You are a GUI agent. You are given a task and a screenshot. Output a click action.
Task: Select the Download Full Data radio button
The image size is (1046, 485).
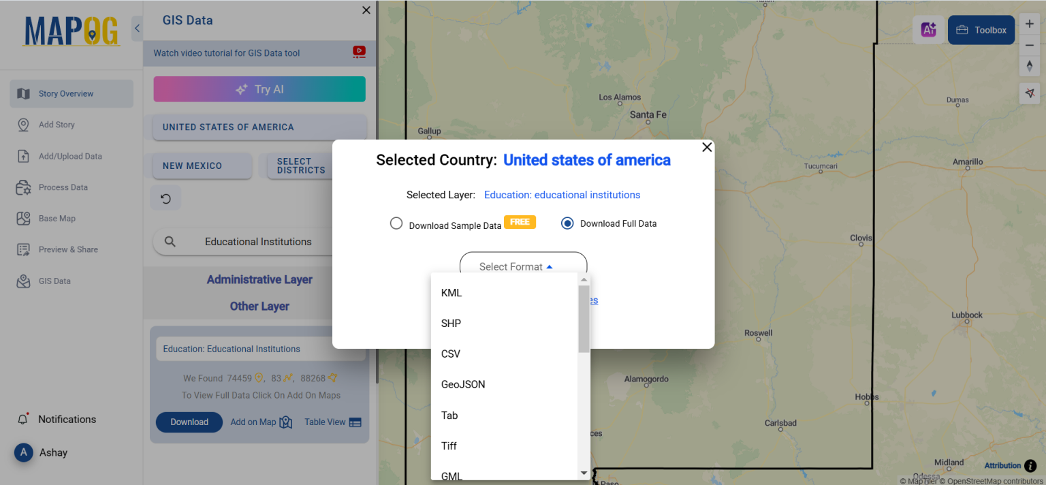click(x=567, y=223)
